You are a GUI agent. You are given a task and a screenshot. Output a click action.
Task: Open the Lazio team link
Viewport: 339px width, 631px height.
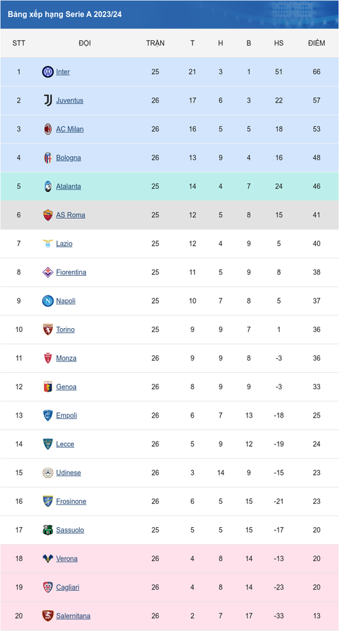pos(64,243)
